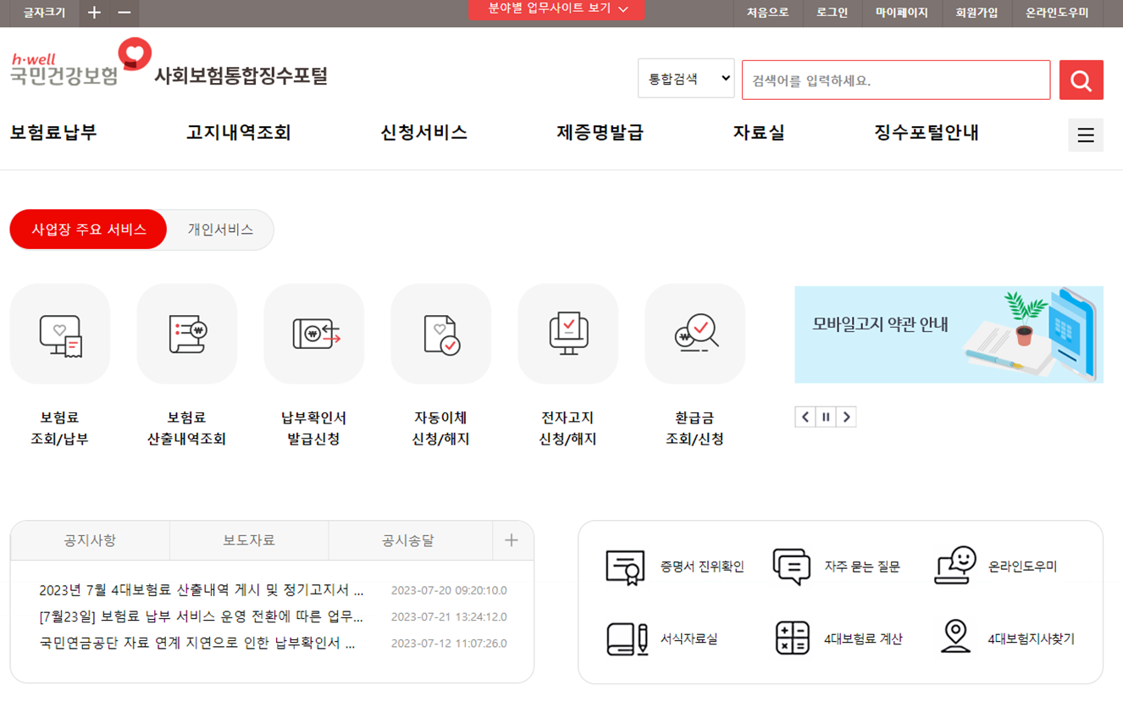Go to 처음으로 home link
1123x702 pixels.
point(767,13)
